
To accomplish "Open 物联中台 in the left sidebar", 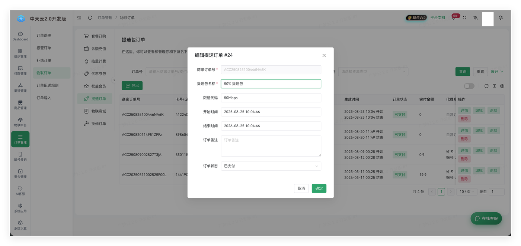I will pos(20,122).
